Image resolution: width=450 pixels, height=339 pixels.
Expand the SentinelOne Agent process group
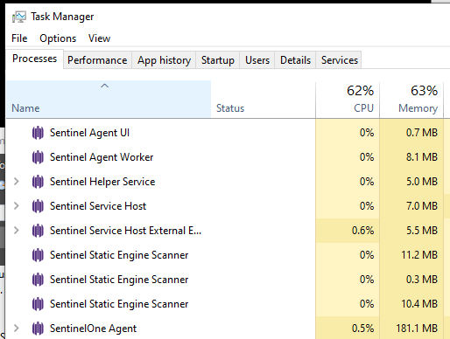point(17,329)
